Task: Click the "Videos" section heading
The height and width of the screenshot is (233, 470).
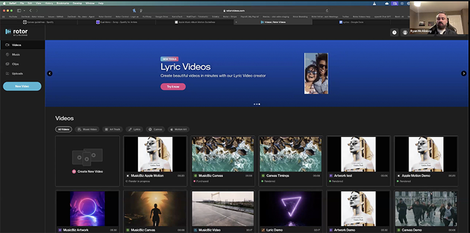Action: pos(65,118)
